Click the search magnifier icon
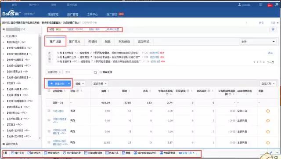 point(95,72)
